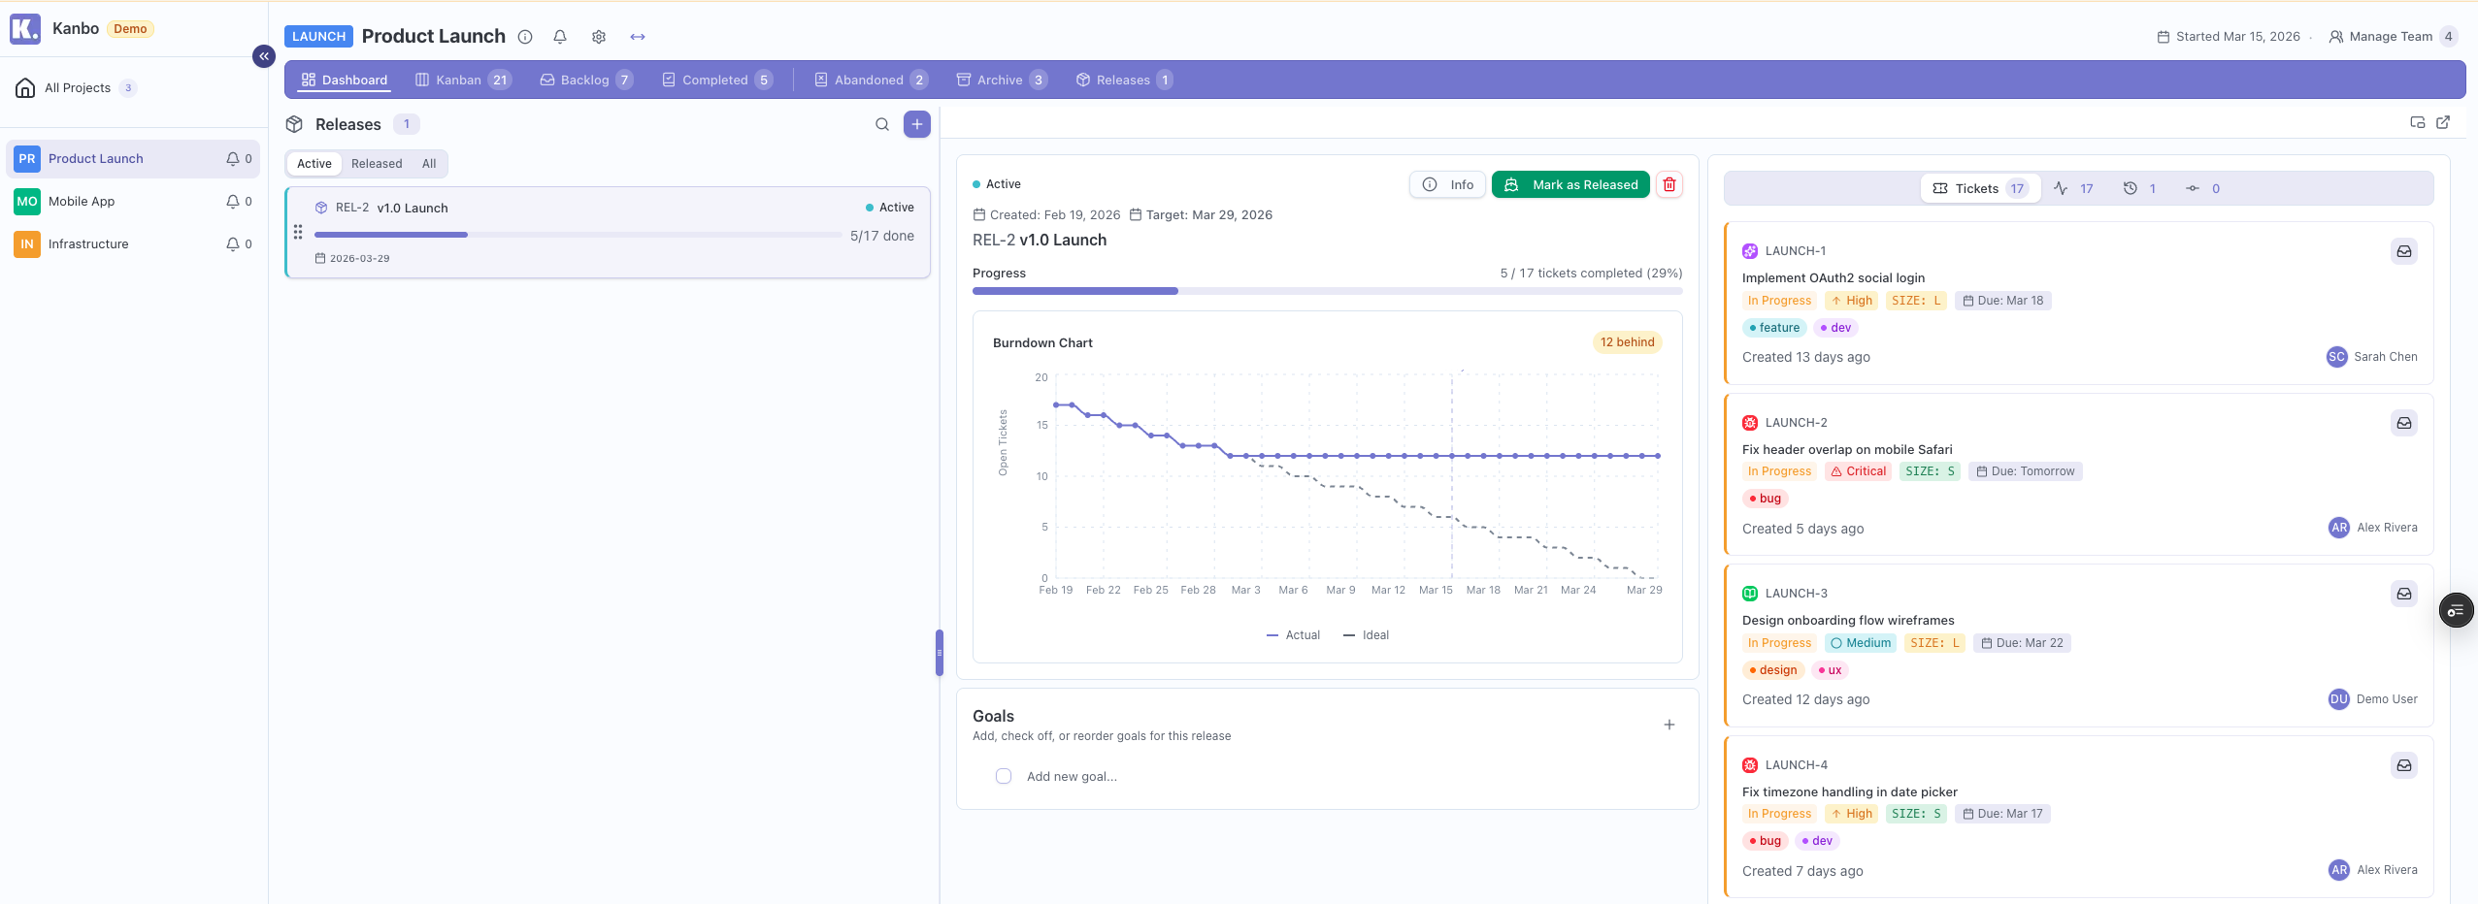This screenshot has height=904, width=2478.
Task: Switch to the Kanban tab
Action: point(462,80)
